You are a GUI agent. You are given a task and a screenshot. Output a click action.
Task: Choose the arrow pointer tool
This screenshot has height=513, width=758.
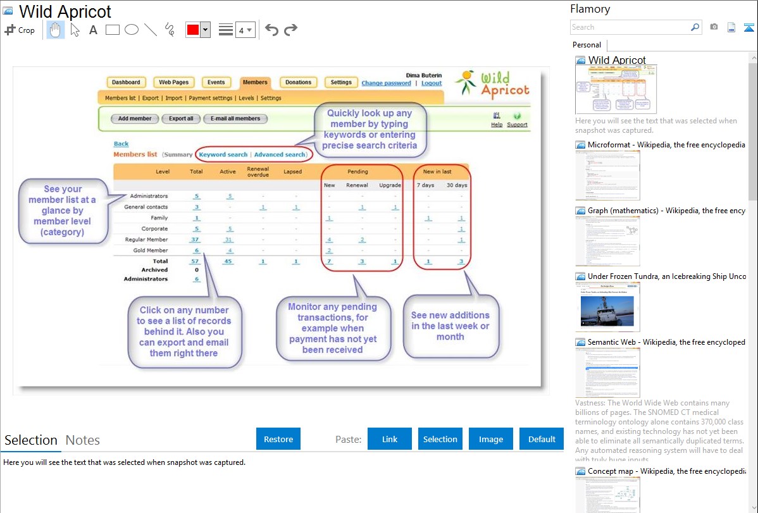[75, 30]
